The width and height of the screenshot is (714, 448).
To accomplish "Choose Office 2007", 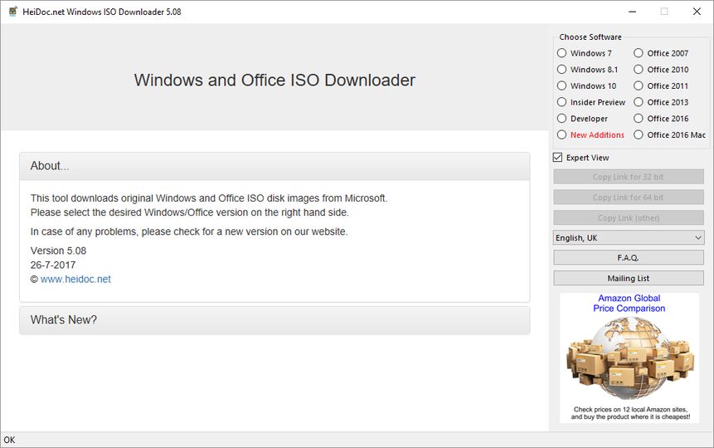I will [639, 53].
